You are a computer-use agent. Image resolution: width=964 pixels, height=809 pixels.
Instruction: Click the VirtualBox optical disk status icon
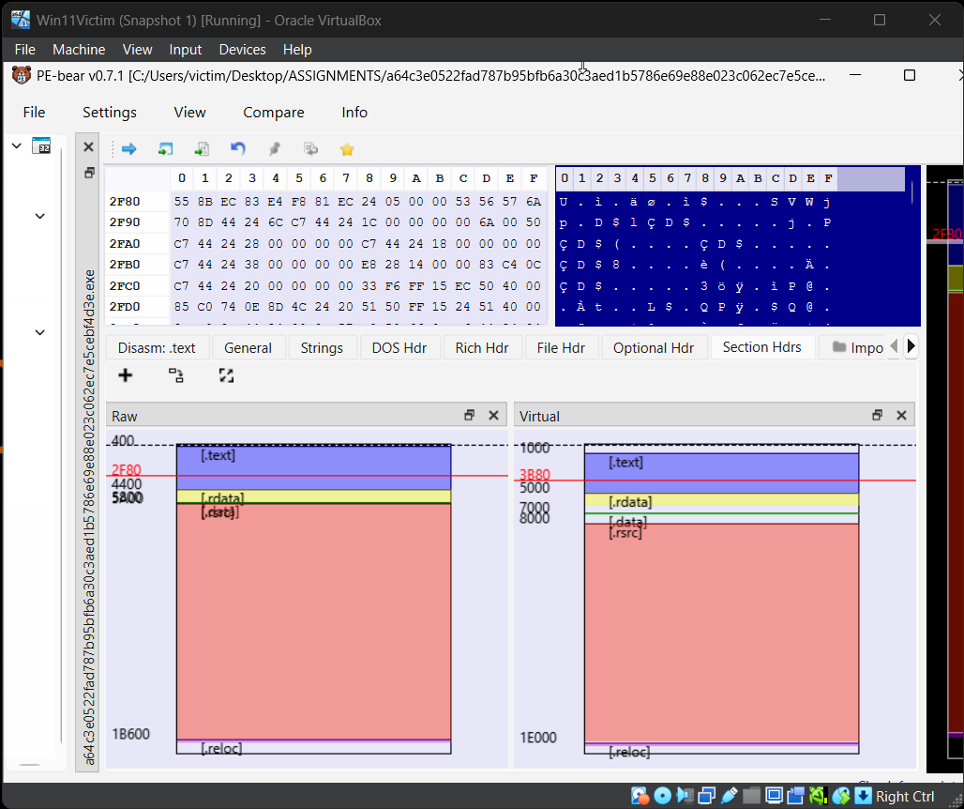pos(663,796)
